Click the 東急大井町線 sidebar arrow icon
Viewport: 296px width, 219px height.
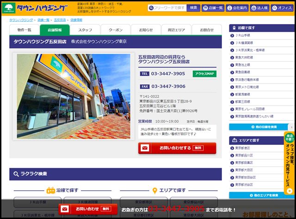[x=232, y=57]
